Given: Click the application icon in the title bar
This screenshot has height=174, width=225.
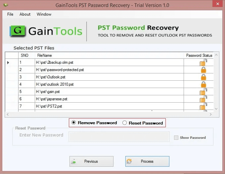Looking at the screenshot, I should 6,5.
